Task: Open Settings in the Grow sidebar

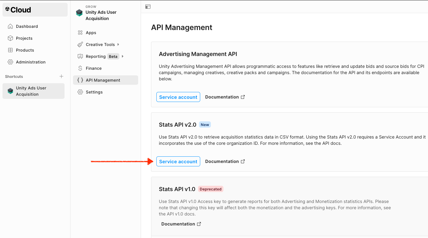Action: coord(94,92)
